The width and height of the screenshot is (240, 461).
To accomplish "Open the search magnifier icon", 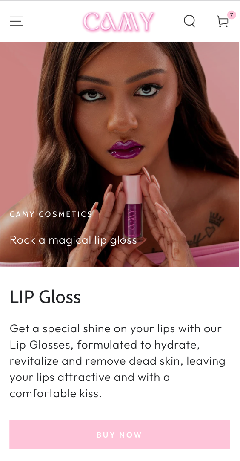I will coord(189,21).
